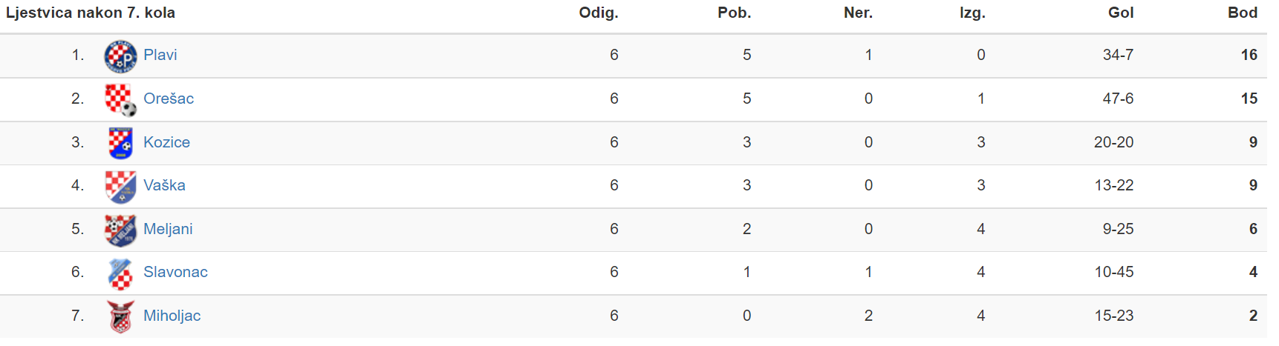1279x346 pixels.
Task: Click the Kozice club crest icon
Action: (120, 143)
